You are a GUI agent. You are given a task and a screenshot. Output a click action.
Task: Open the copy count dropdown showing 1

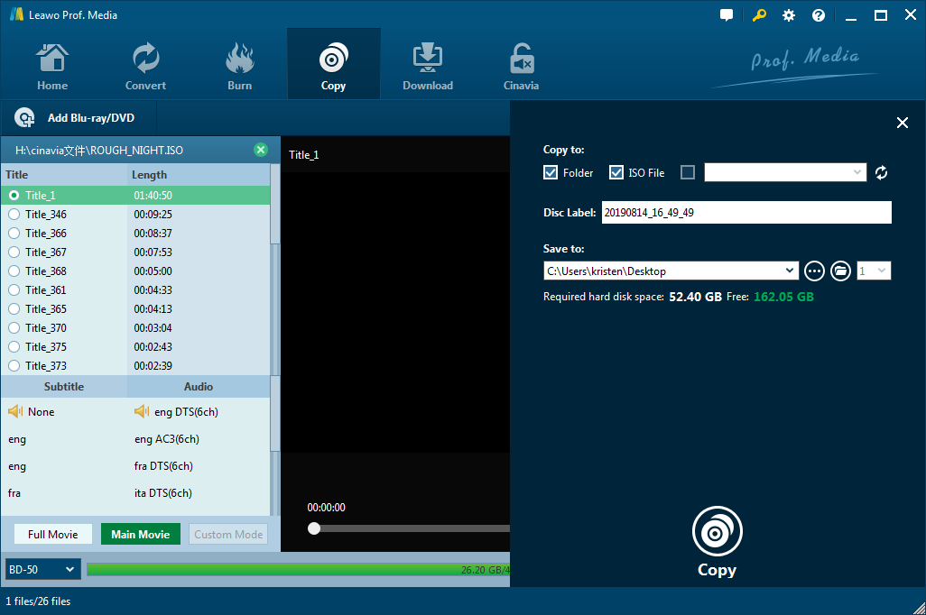coord(874,271)
